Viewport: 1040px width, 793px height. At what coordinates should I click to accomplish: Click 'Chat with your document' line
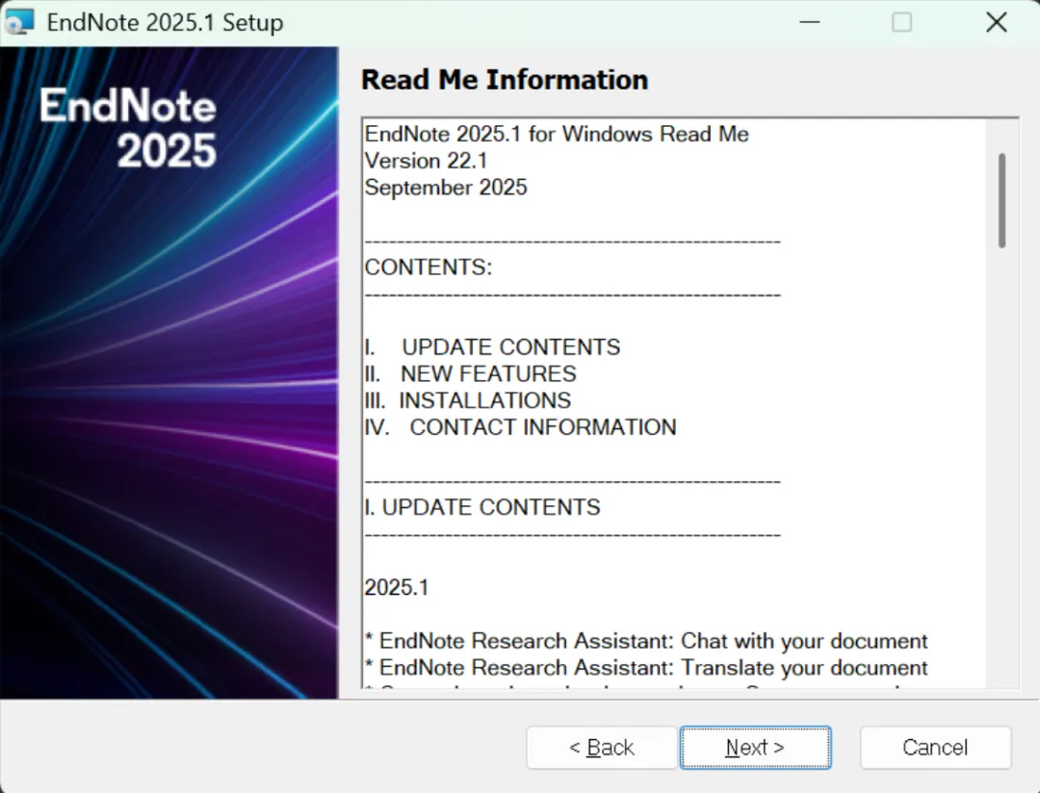coord(646,641)
